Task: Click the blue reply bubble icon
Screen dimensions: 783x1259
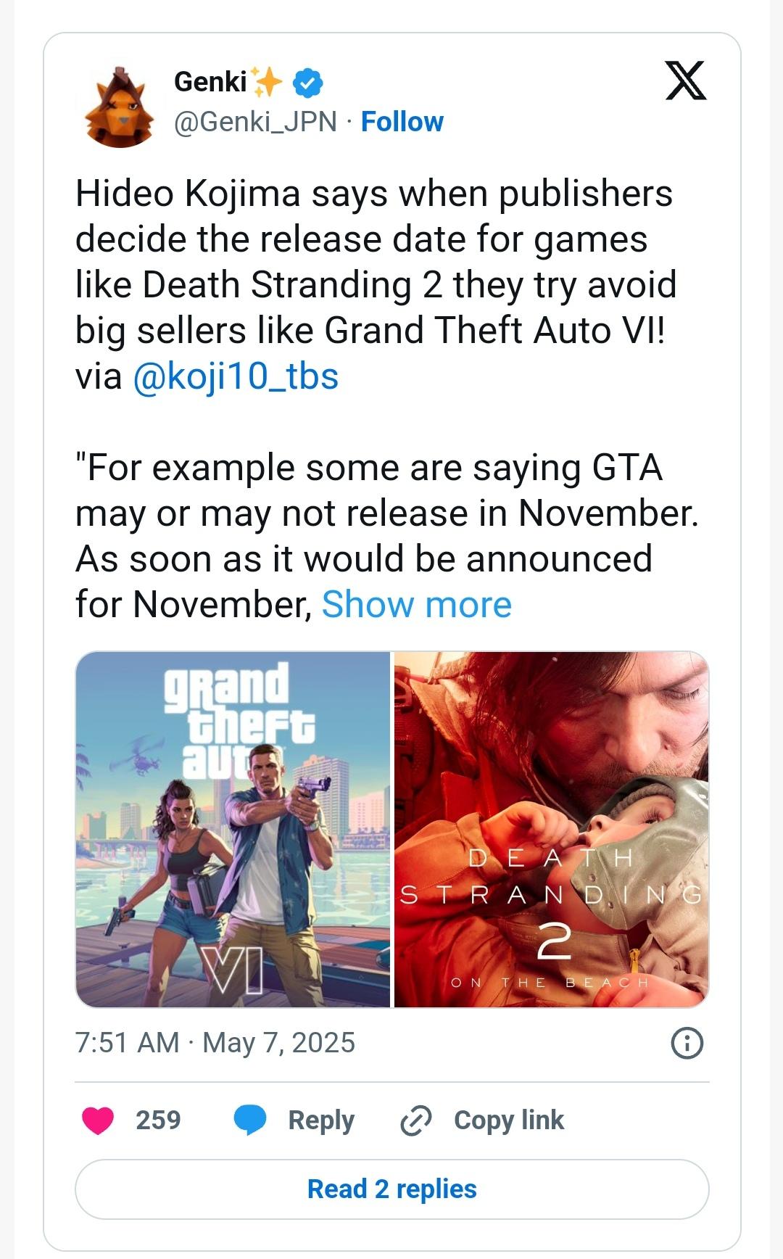Action: point(250,1120)
